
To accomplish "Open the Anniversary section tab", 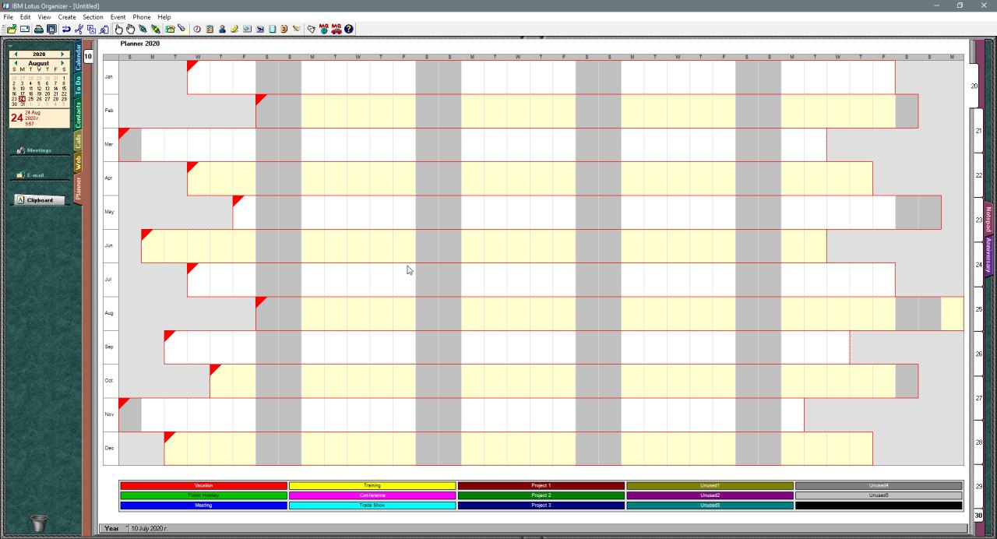I will click(x=988, y=255).
